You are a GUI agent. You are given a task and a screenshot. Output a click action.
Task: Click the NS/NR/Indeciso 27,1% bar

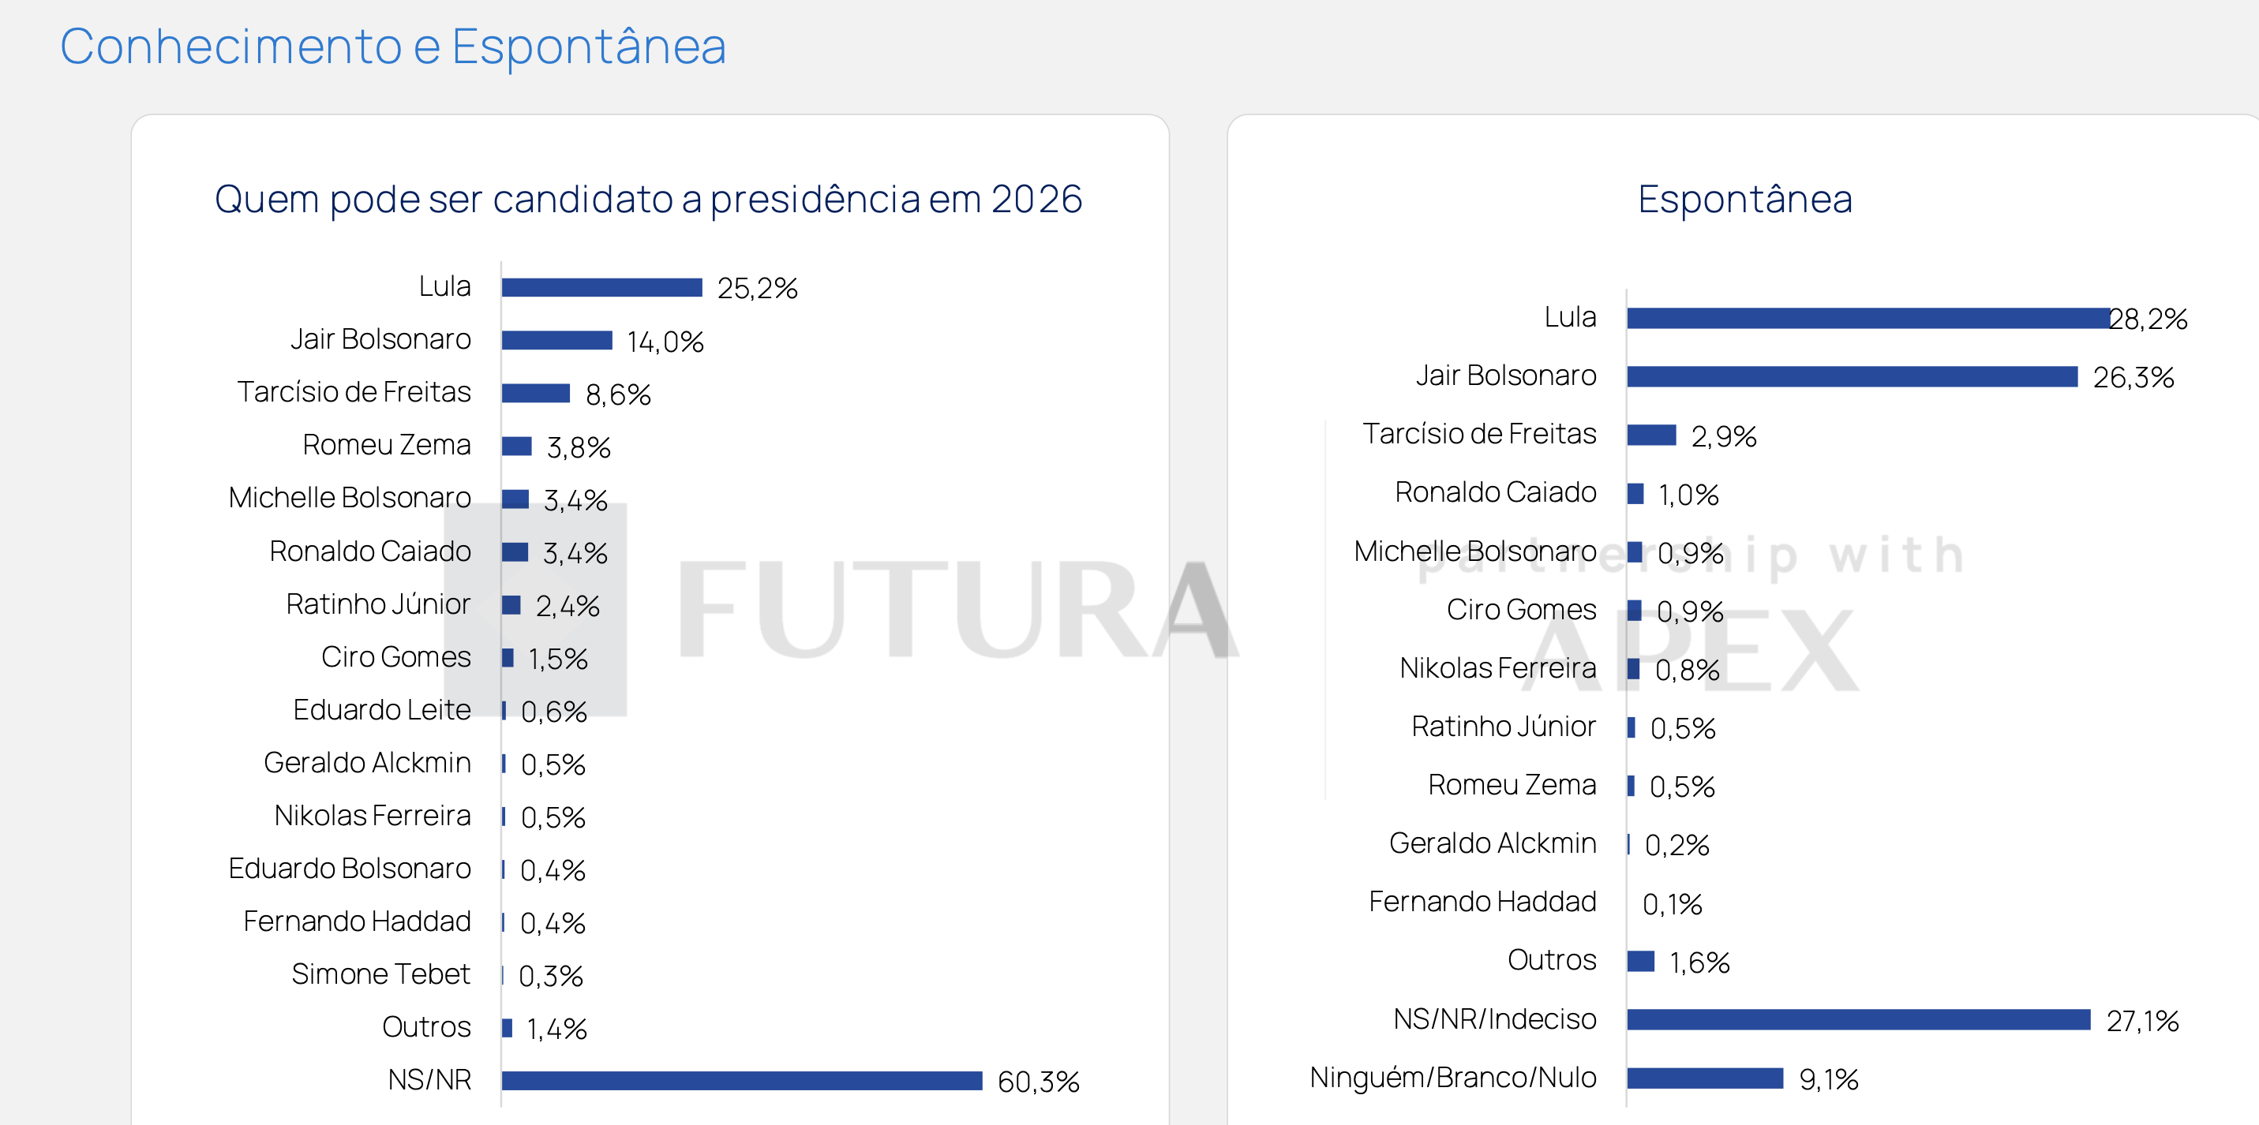coord(1858,1020)
